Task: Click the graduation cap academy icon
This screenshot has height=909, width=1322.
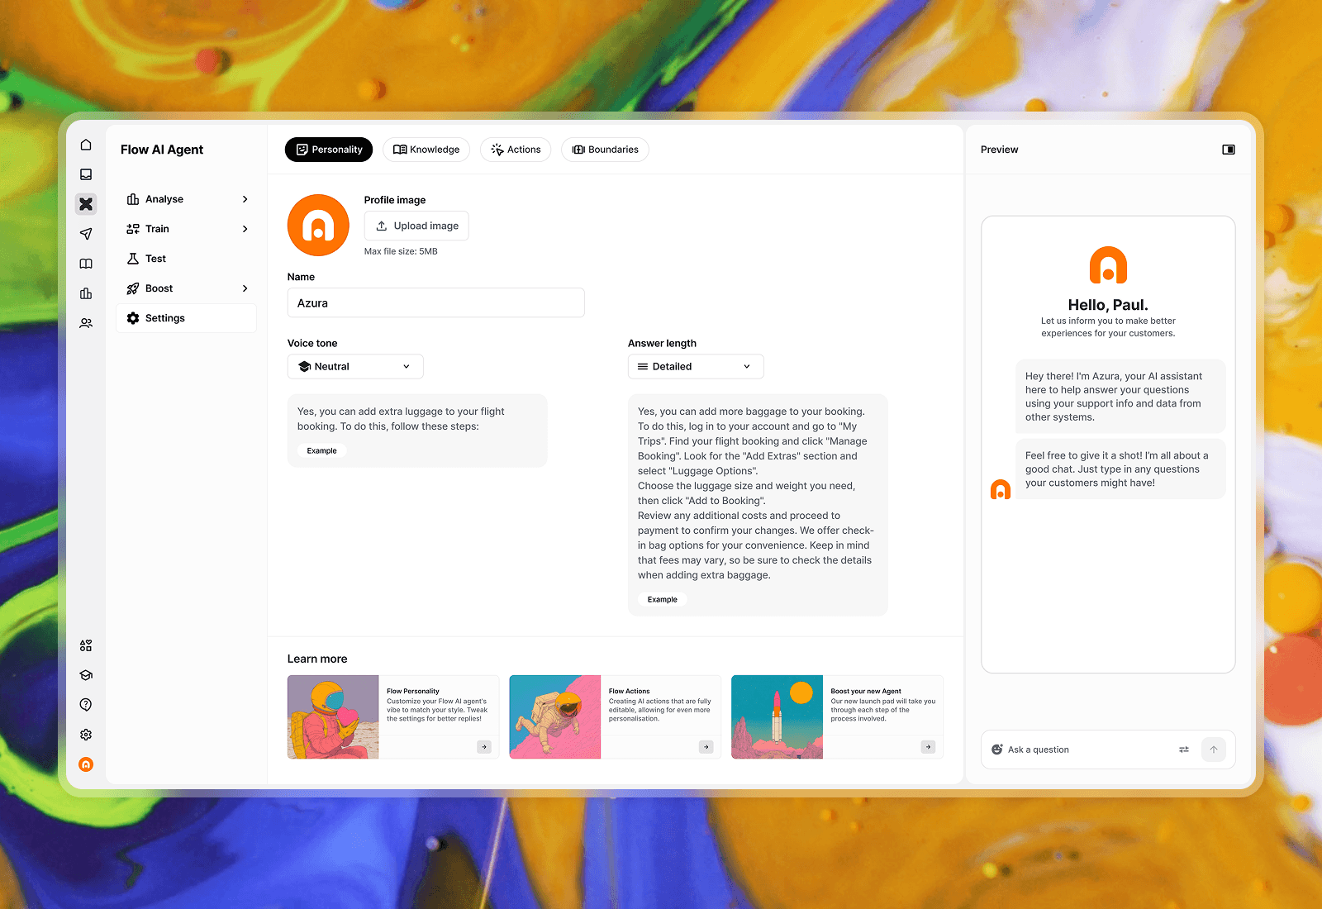Action: tap(86, 675)
